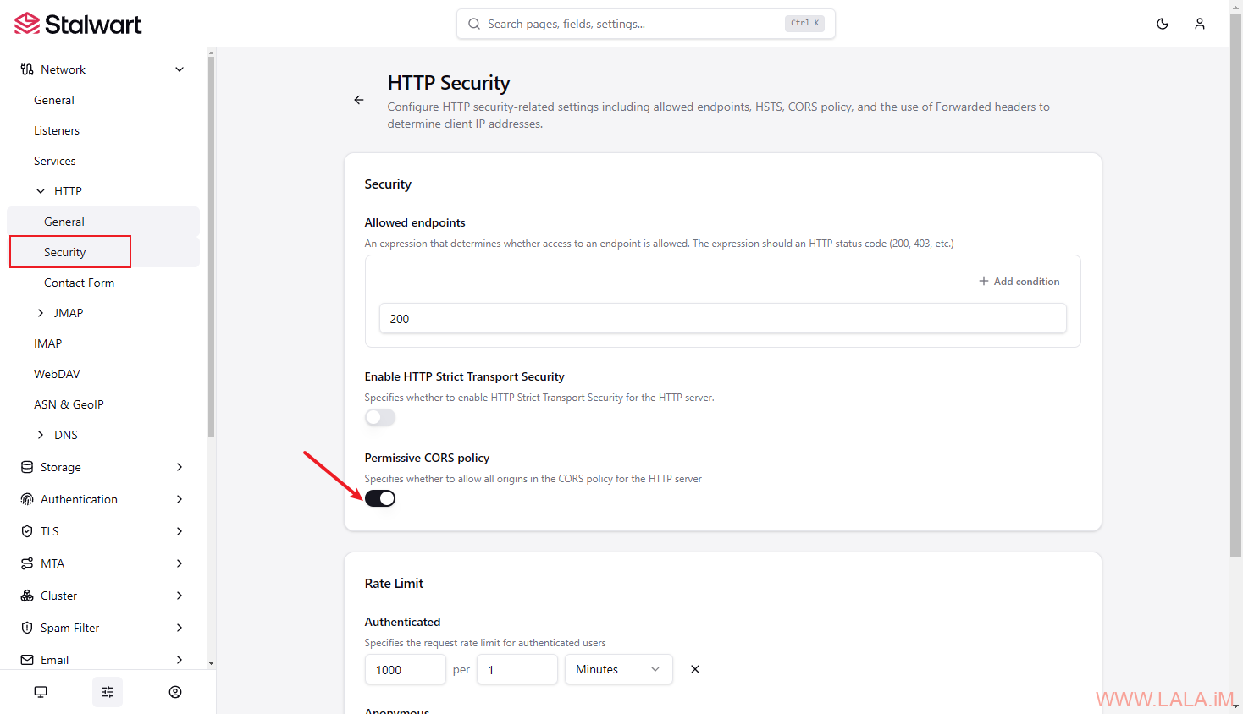Click the Stalwart logo
The image size is (1243, 714).
(78, 24)
